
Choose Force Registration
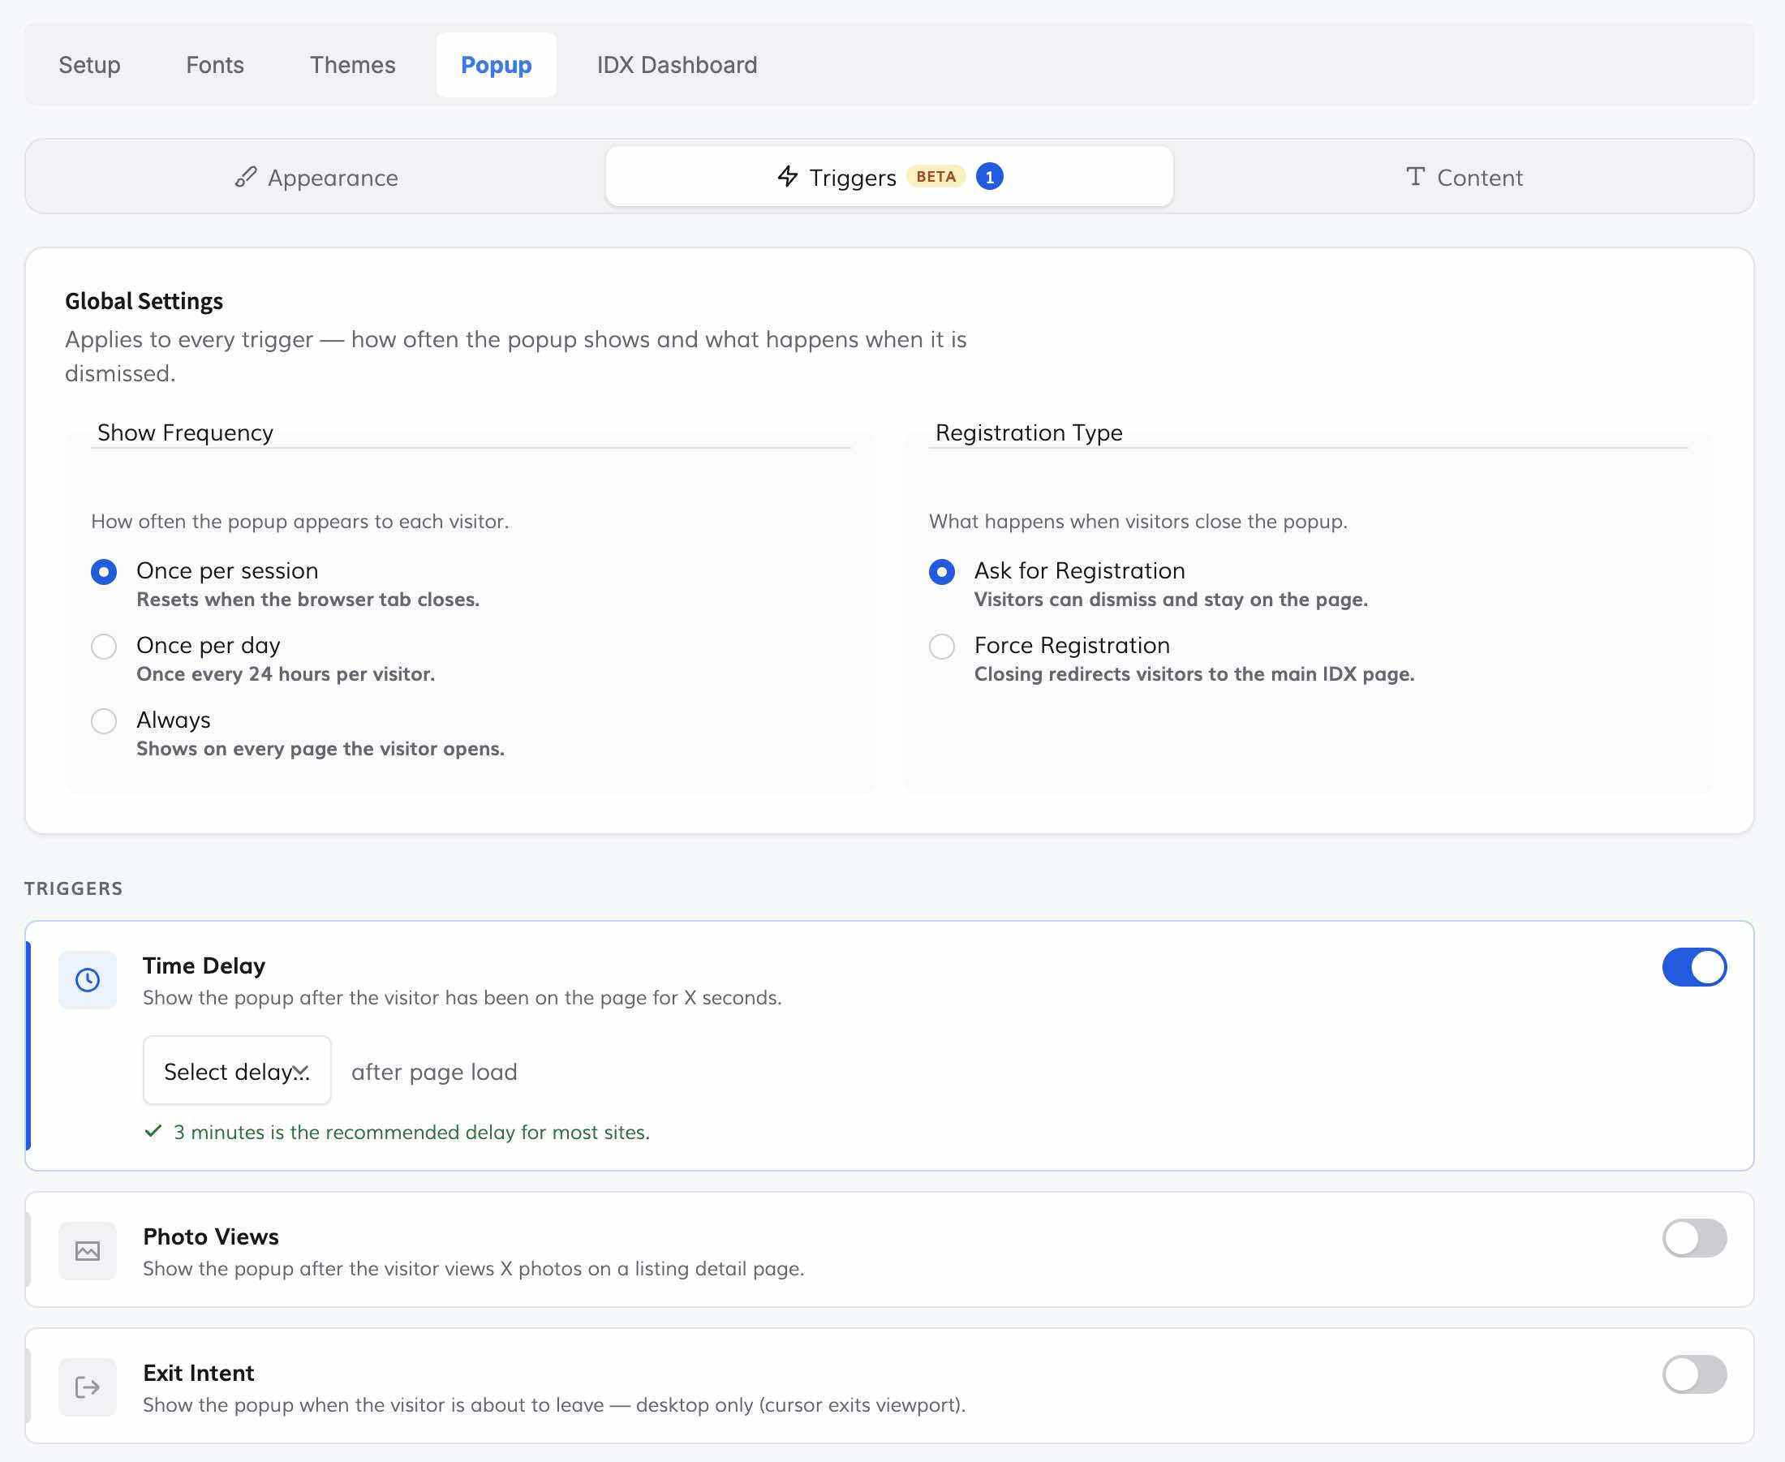[x=941, y=647]
